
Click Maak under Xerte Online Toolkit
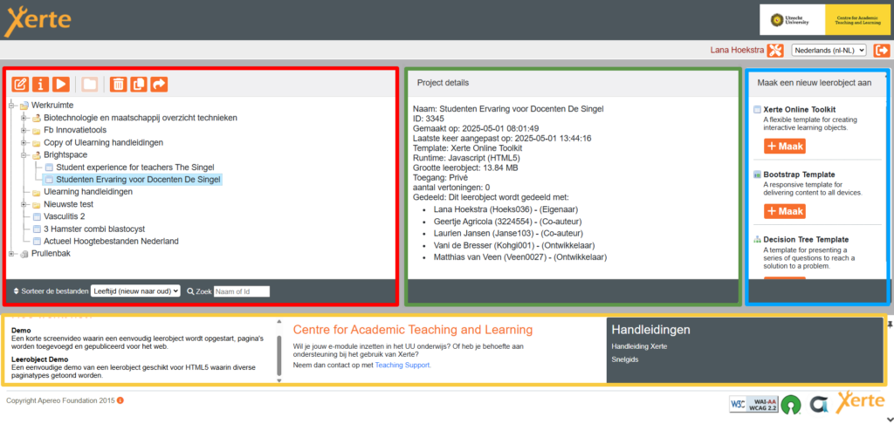click(785, 147)
